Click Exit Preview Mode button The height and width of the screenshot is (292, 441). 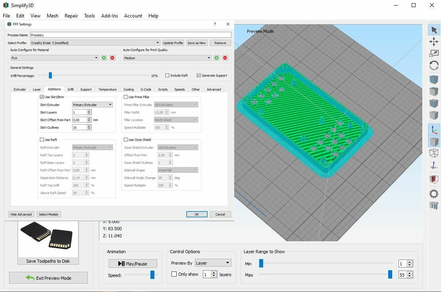[x=48, y=278]
